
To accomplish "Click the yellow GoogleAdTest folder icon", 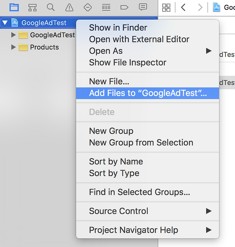I will pyautogui.click(x=23, y=35).
